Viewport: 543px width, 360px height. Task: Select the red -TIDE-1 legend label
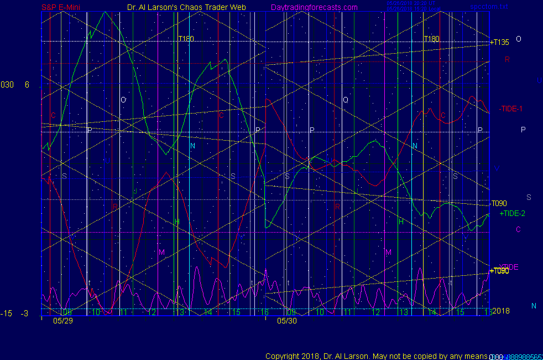510,109
